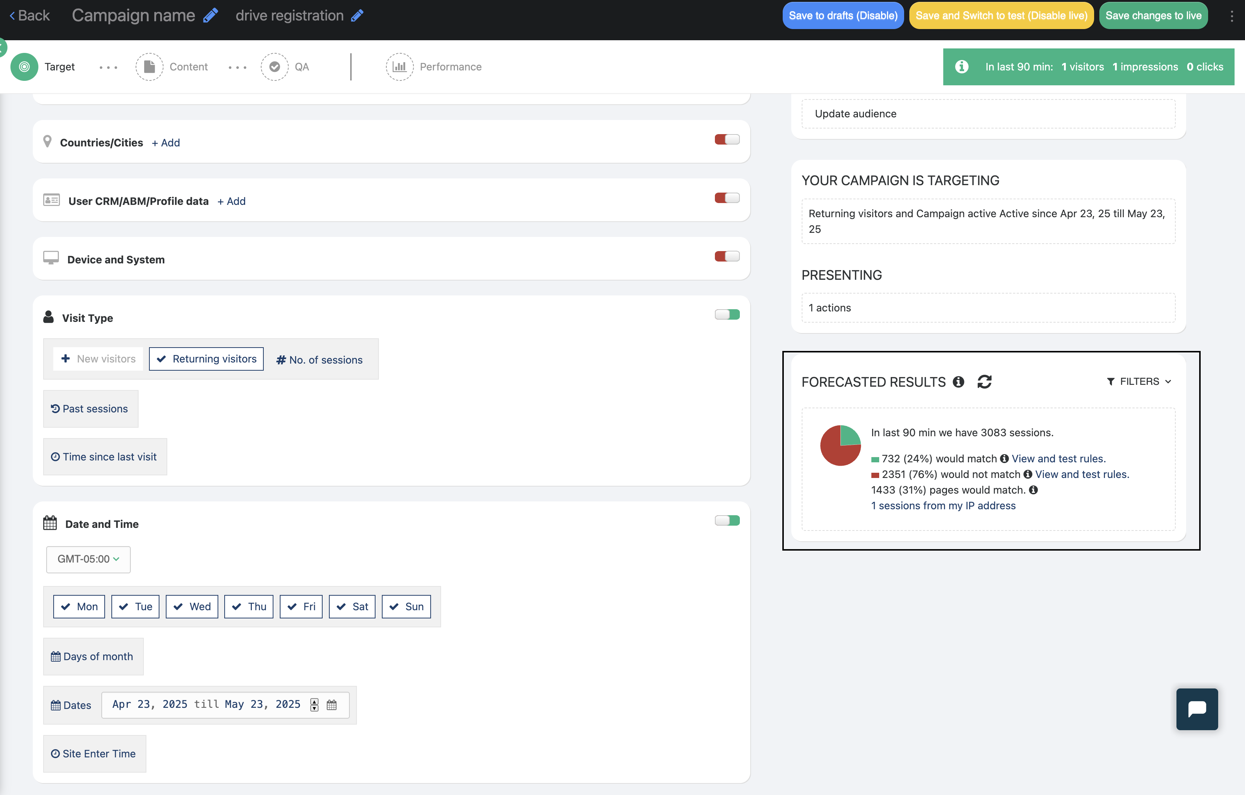The height and width of the screenshot is (795, 1245).
Task: Click the Dates range input field
Action: tap(225, 704)
